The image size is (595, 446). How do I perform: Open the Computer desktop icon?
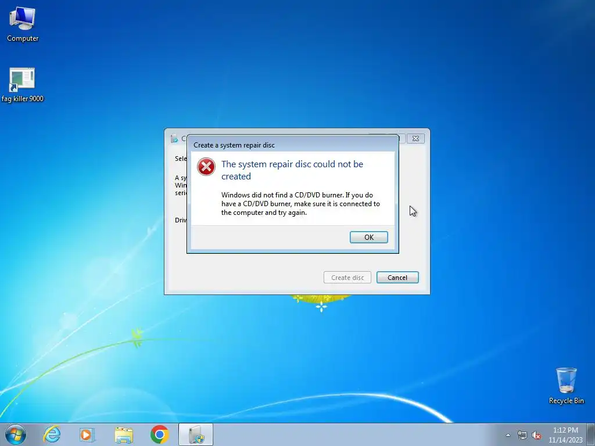pos(23,24)
